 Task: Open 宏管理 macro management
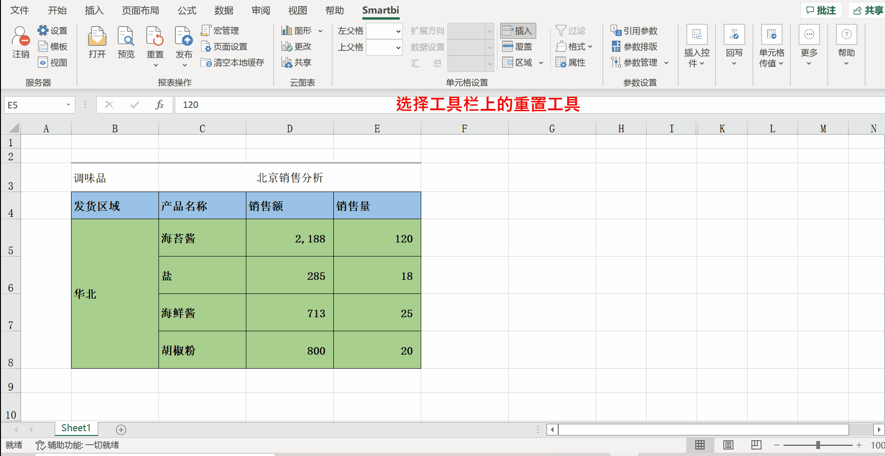220,31
